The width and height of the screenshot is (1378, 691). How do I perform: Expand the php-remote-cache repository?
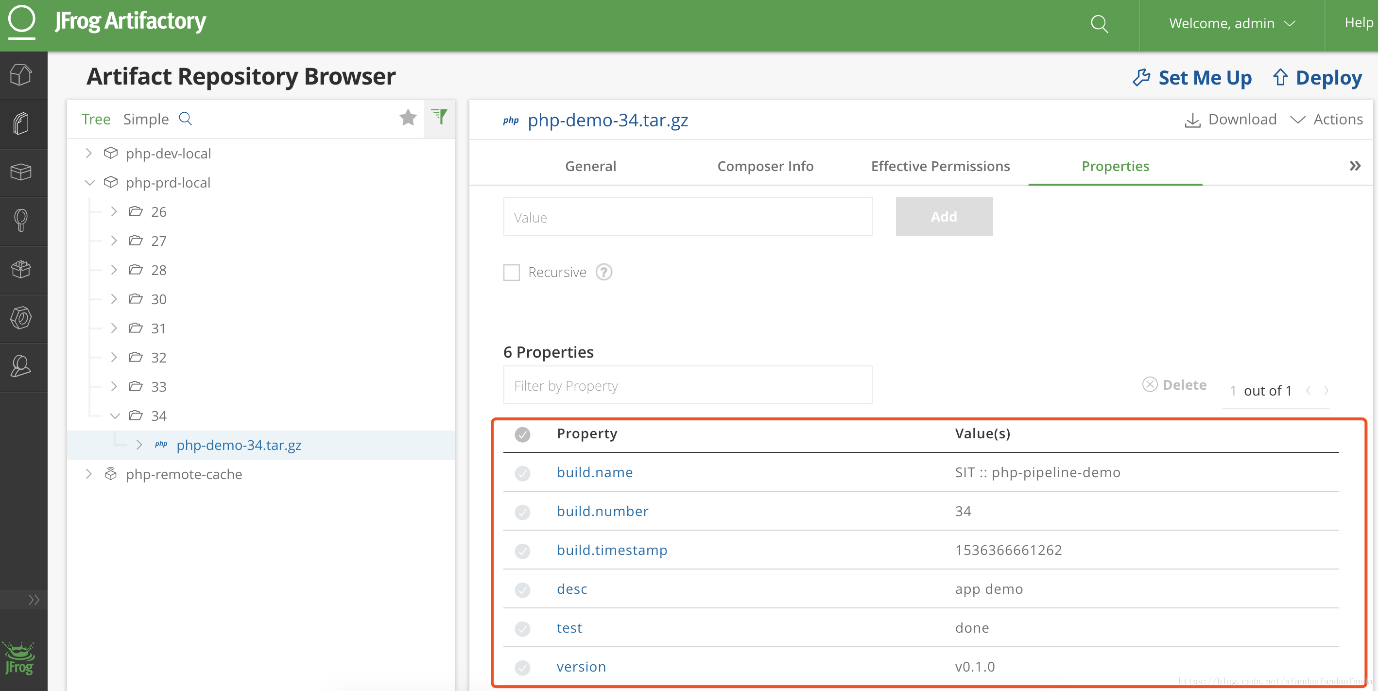[89, 474]
